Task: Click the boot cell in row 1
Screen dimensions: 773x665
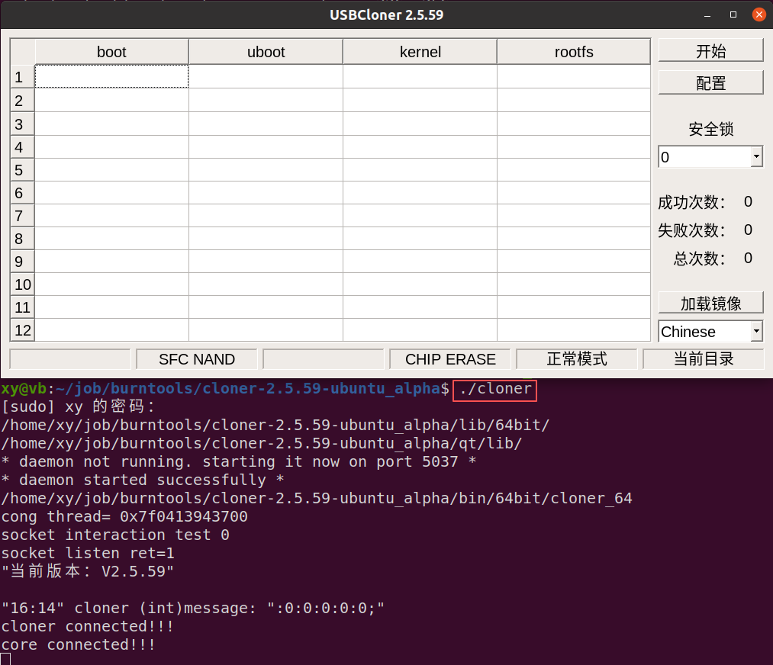Action: [111, 77]
